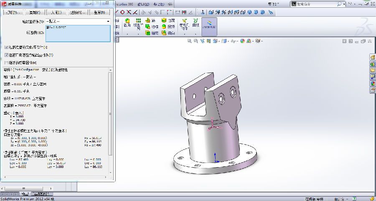Click the Copy (复制) button in dialog

[x=35, y=12]
